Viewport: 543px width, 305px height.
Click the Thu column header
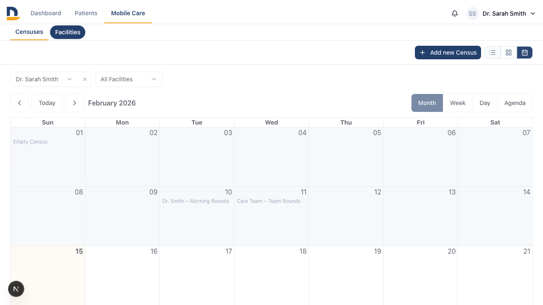(346, 122)
